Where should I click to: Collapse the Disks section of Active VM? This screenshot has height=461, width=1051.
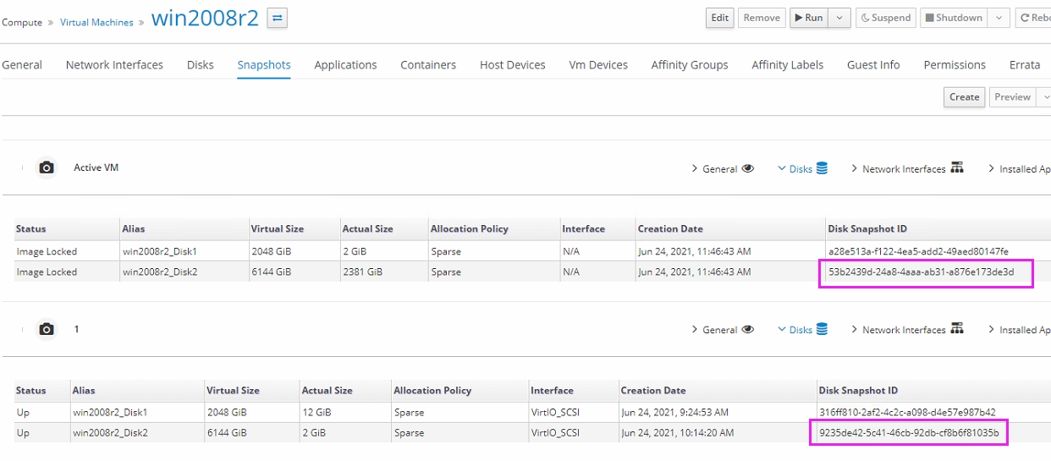795,169
